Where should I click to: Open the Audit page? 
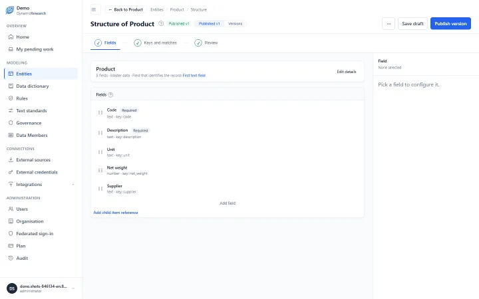(41, 258)
